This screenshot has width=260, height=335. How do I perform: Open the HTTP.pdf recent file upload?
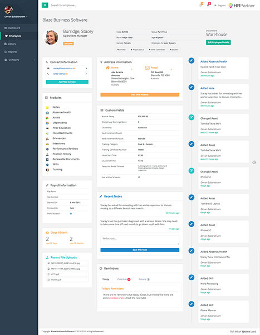67,274
